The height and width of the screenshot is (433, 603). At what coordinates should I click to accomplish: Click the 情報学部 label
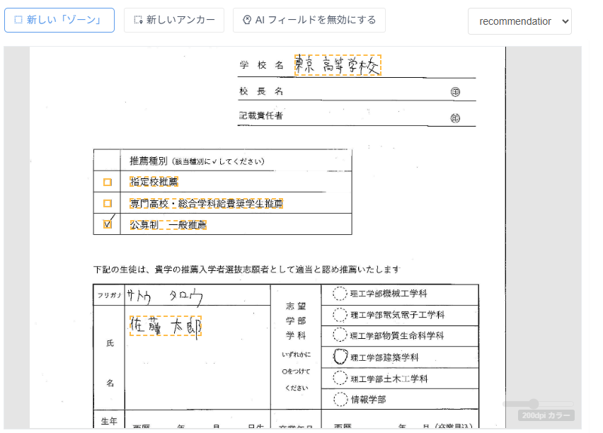click(369, 400)
